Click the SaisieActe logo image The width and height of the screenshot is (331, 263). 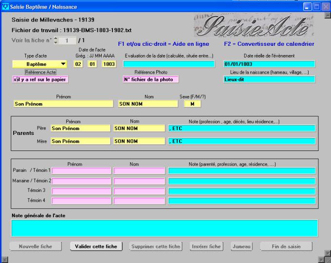click(x=253, y=26)
